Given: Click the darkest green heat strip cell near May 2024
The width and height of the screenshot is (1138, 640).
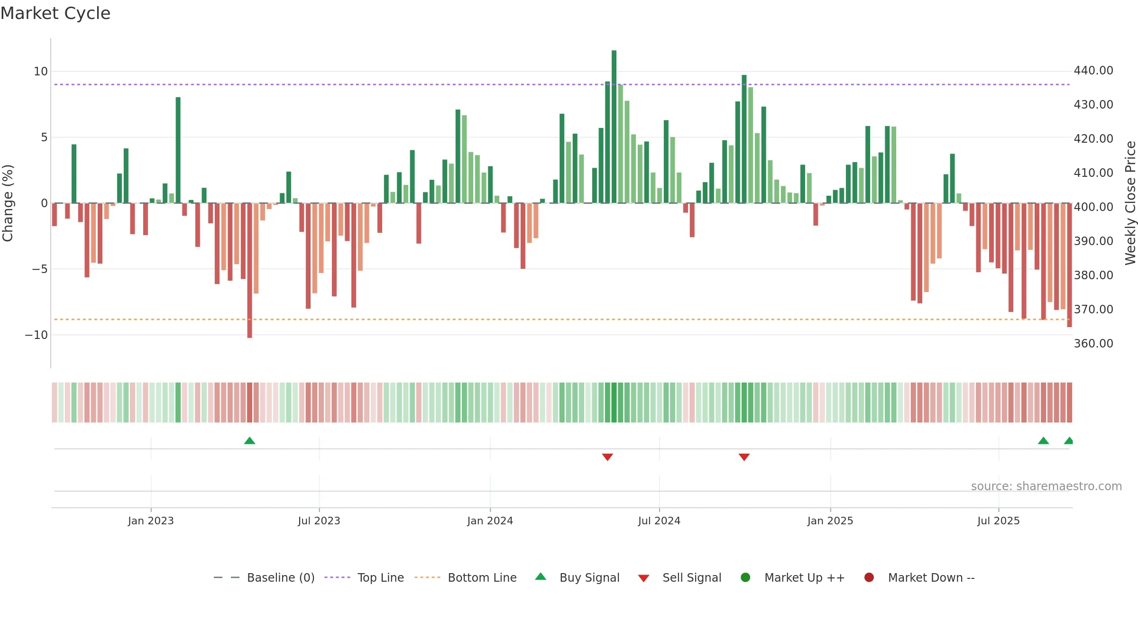Looking at the screenshot, I should 614,402.
